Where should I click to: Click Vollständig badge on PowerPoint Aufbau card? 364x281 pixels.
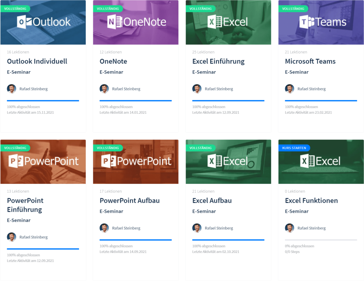click(x=108, y=148)
